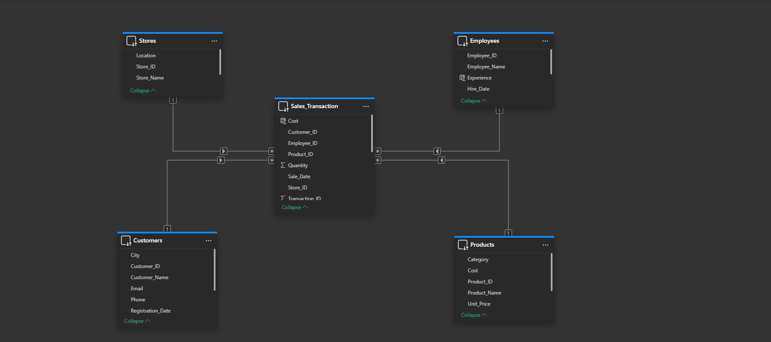Click the calculated column icon beside Sales_Transaction Cost
This screenshot has width=771, height=342.
click(283, 121)
